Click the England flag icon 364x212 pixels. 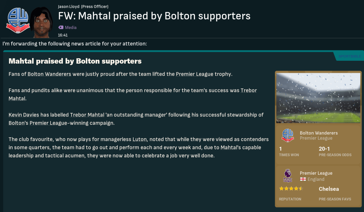(x=303, y=179)
